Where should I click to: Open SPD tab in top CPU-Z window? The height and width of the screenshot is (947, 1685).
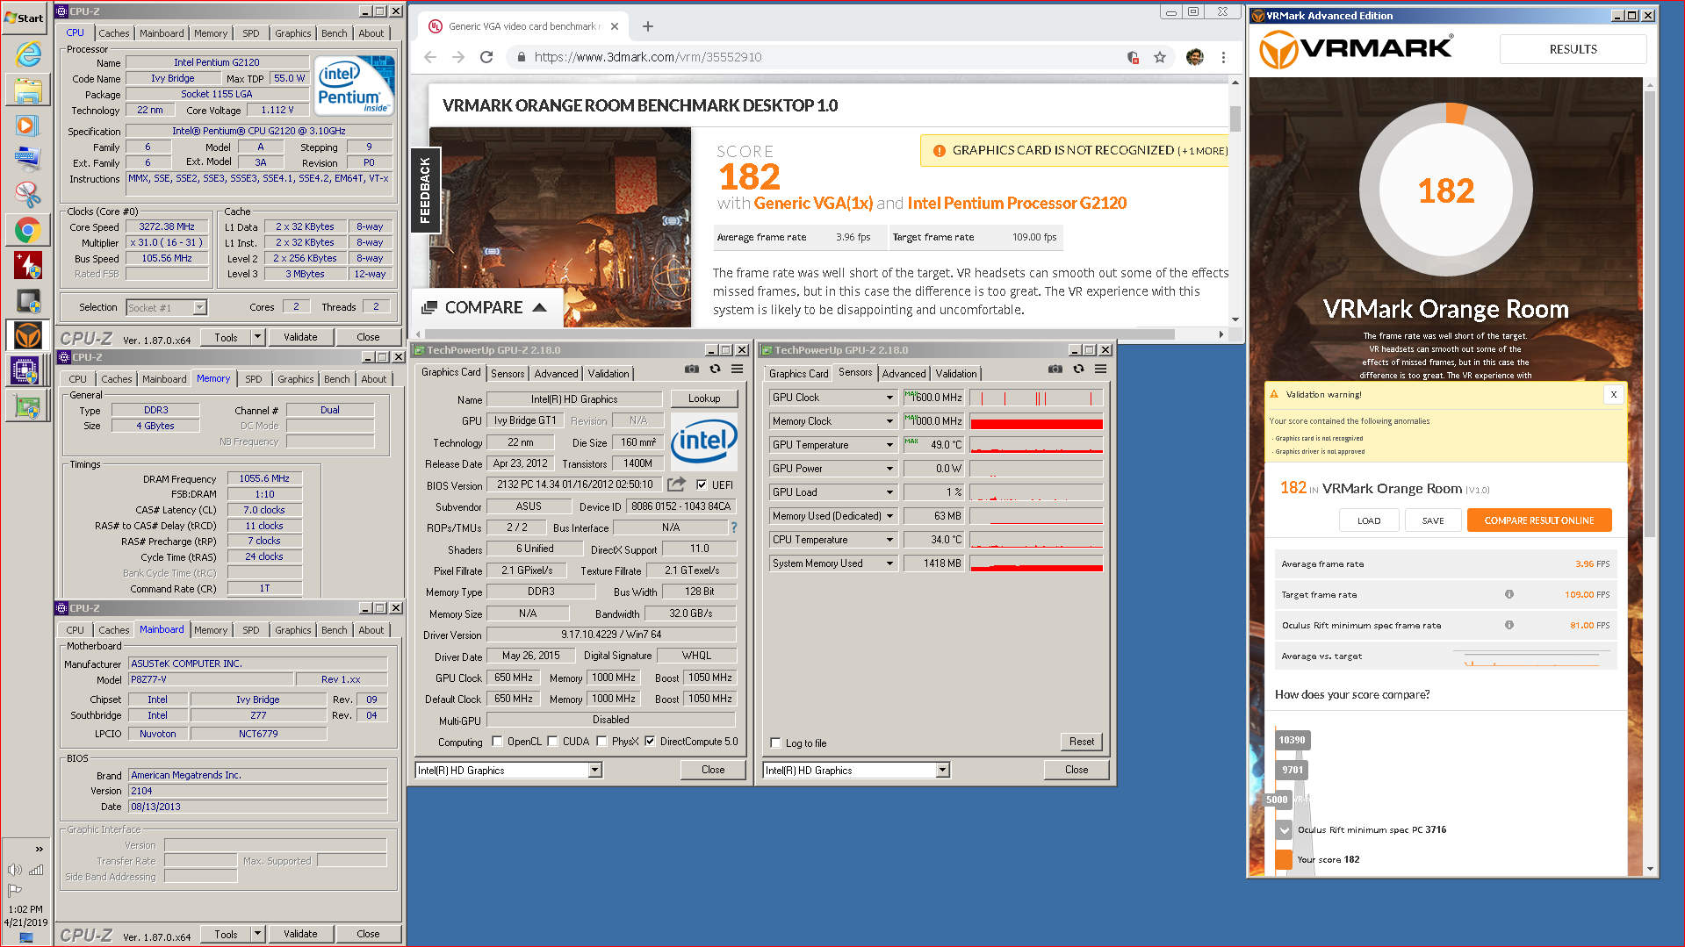tap(251, 33)
